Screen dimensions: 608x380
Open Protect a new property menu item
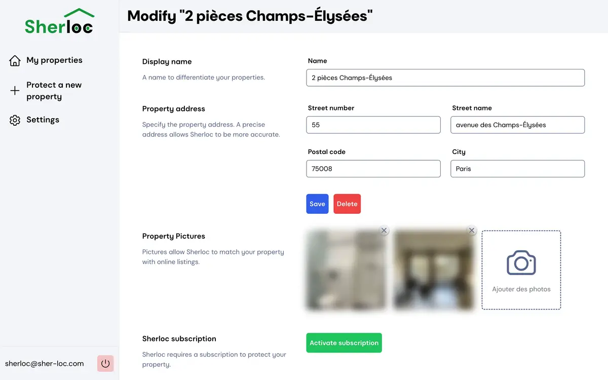(54, 91)
